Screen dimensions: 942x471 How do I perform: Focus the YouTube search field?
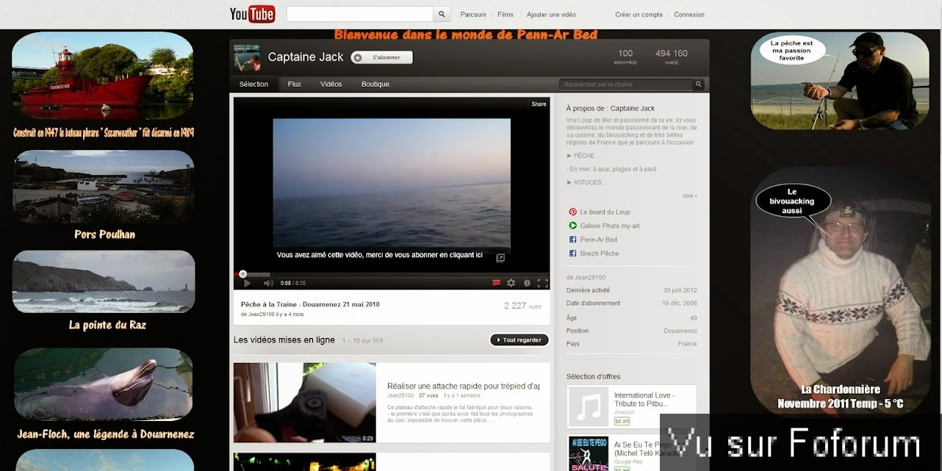[360, 14]
